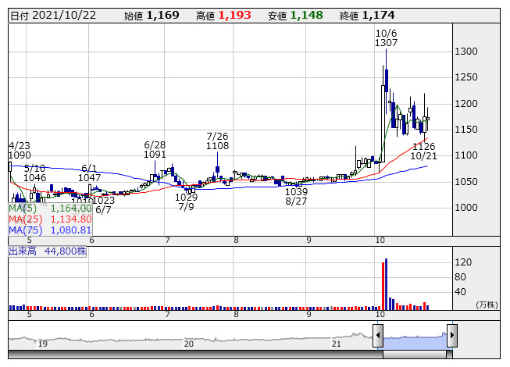Click the MA(25) legend entry
This screenshot has width=510, height=367.
pos(50,219)
